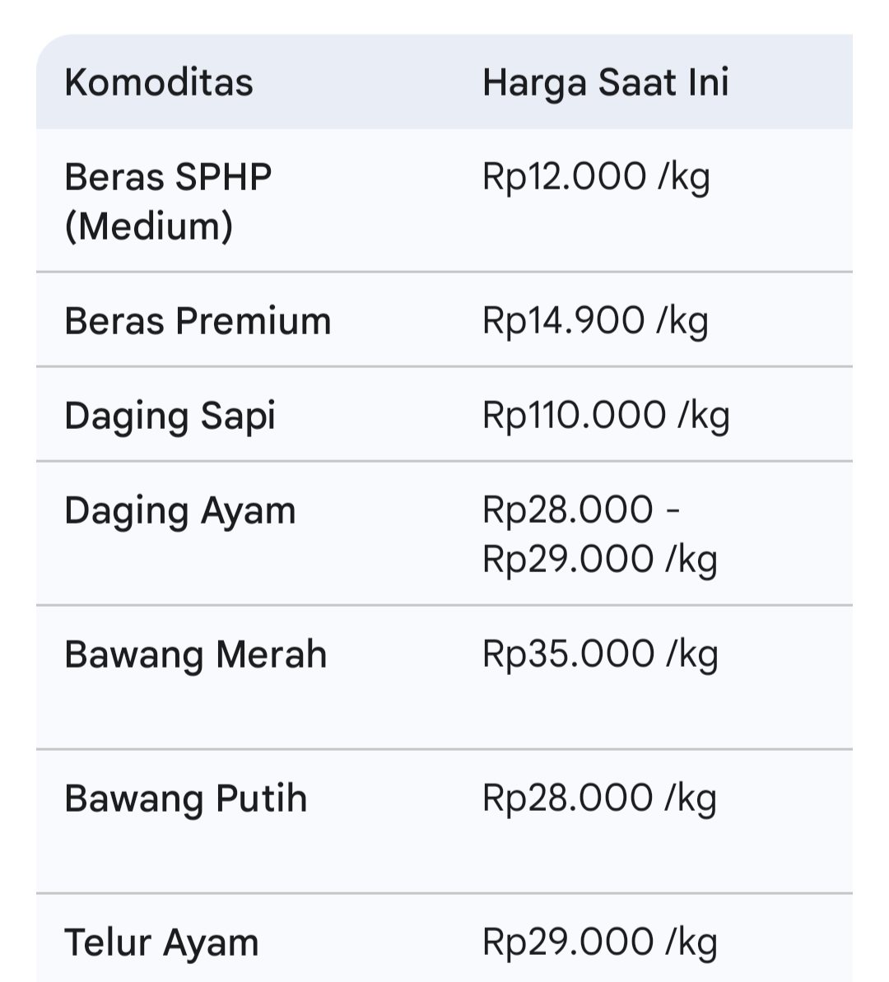889x982 pixels.
Task: Select the Beras SPHP commodity name
Action: [168, 177]
